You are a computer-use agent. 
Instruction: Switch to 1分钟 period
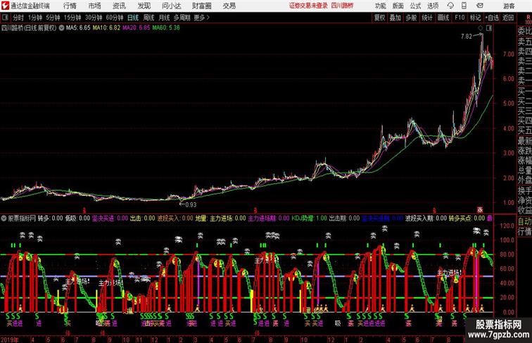click(35, 18)
